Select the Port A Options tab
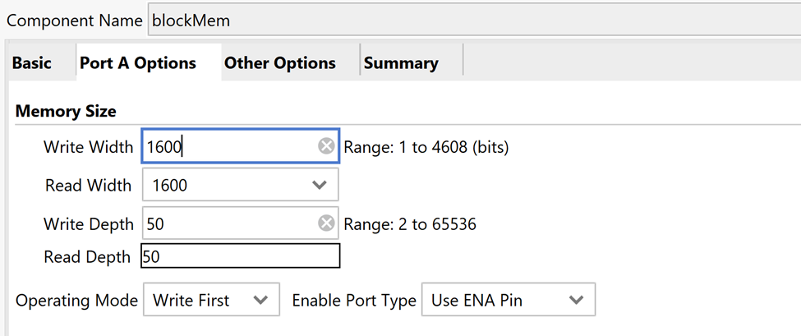This screenshot has width=801, height=336. [x=138, y=63]
